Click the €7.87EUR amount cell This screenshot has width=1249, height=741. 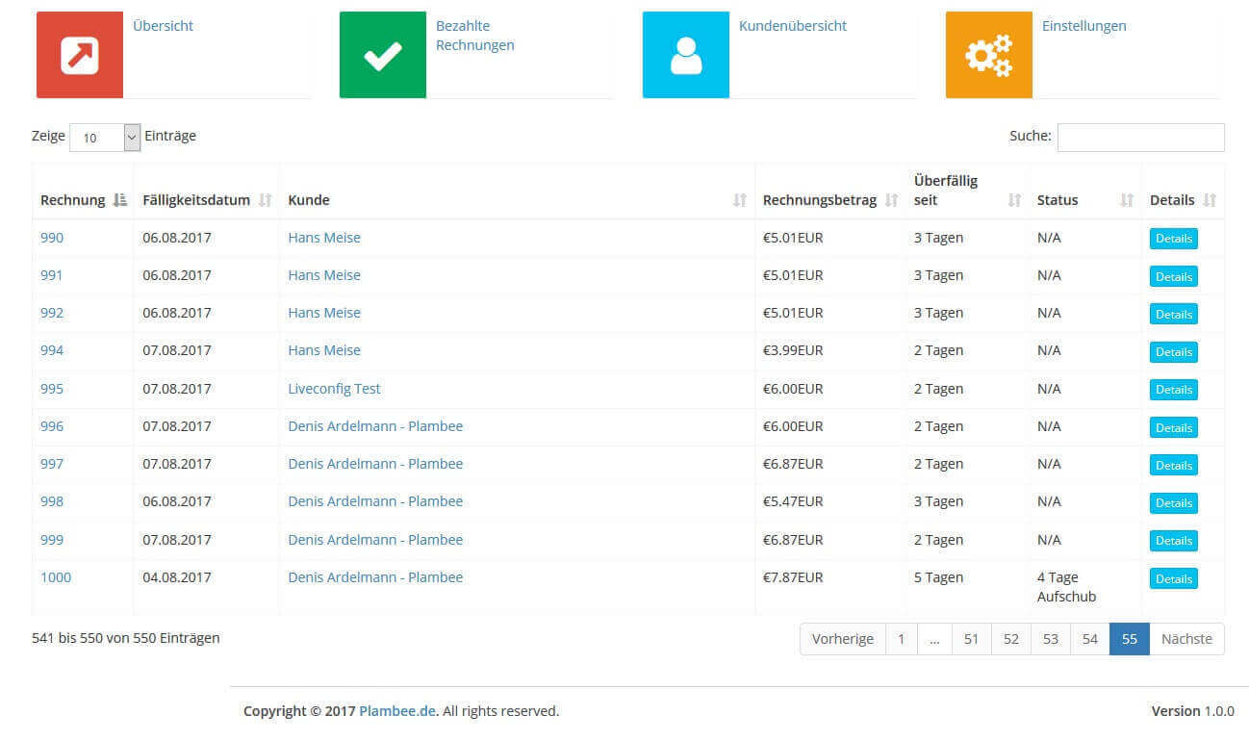tap(793, 577)
